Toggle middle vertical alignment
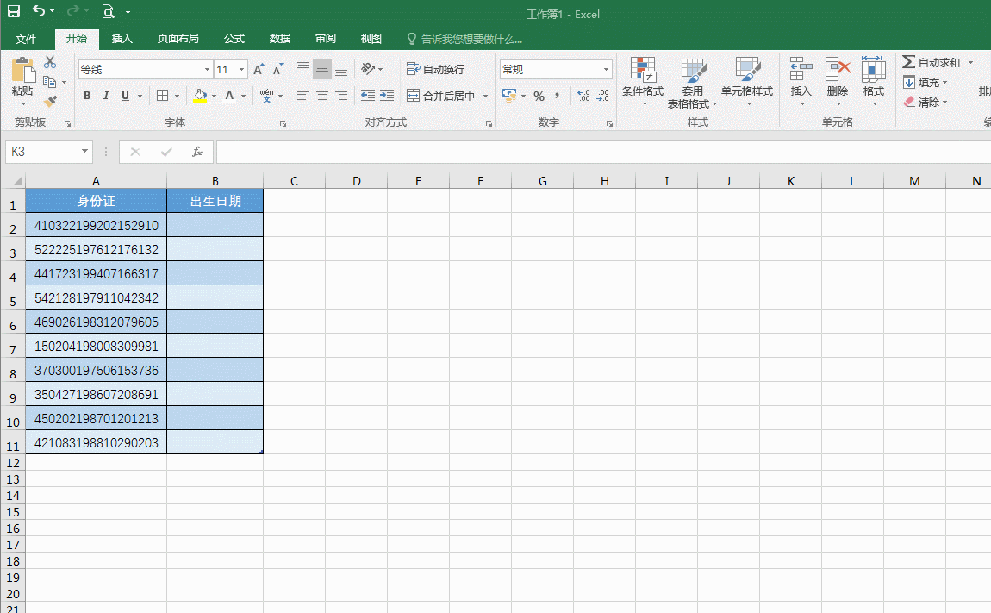This screenshot has height=613, width=991. coord(322,68)
